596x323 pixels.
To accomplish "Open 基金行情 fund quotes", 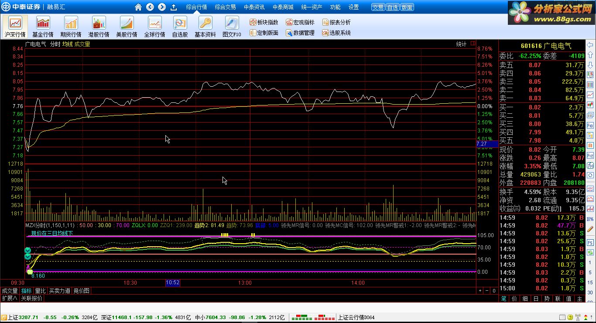I will click(x=43, y=27).
